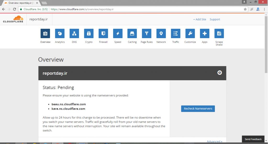Open a new browser tab
This screenshot has width=268, height=144.
44,3
